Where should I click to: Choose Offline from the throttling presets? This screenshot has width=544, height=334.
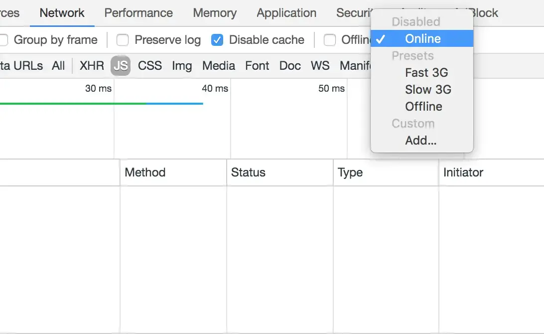pyautogui.click(x=423, y=107)
